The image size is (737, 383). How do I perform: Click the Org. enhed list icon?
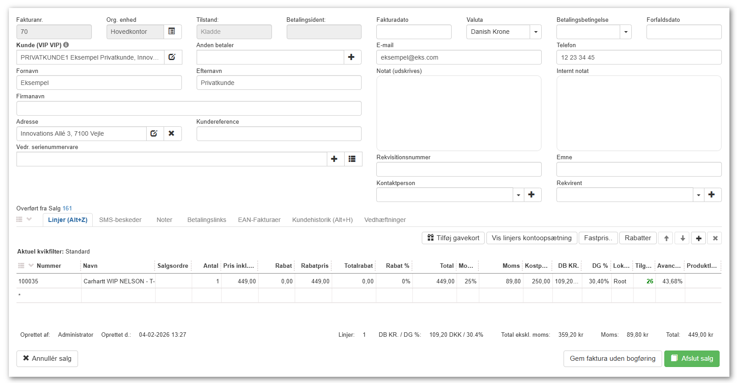point(172,32)
